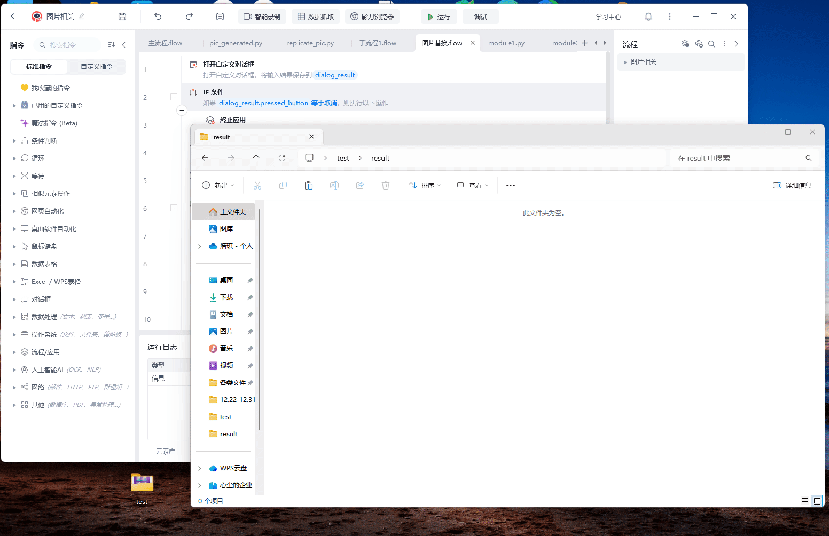The image size is (829, 536).
Task: Click the undo arrow icon
Action: [158, 17]
